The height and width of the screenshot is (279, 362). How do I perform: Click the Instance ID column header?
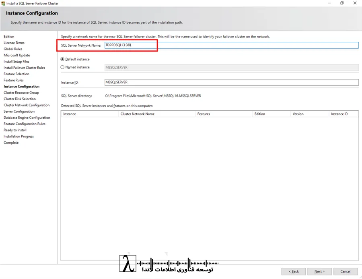(343, 114)
